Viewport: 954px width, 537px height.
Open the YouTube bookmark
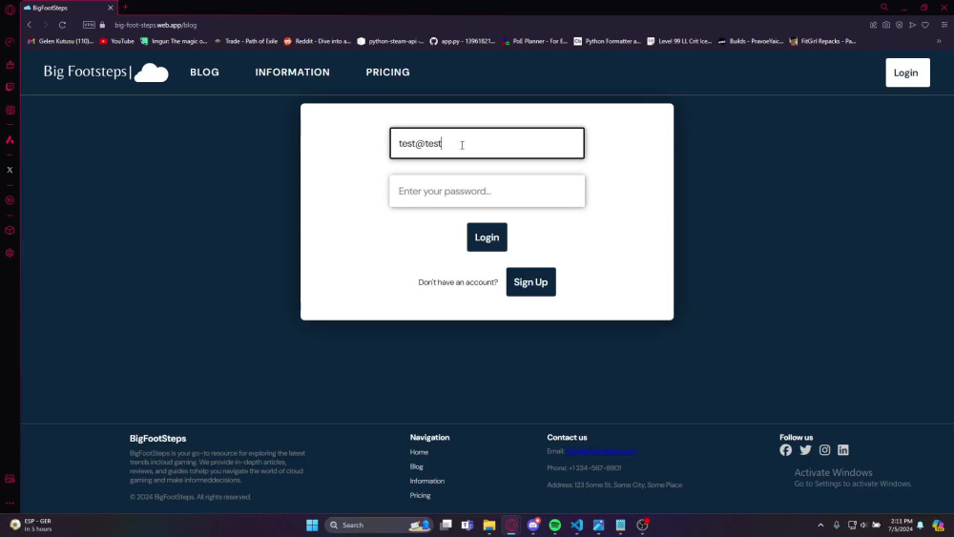(116, 41)
